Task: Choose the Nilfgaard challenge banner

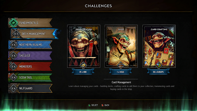Action: point(30,88)
